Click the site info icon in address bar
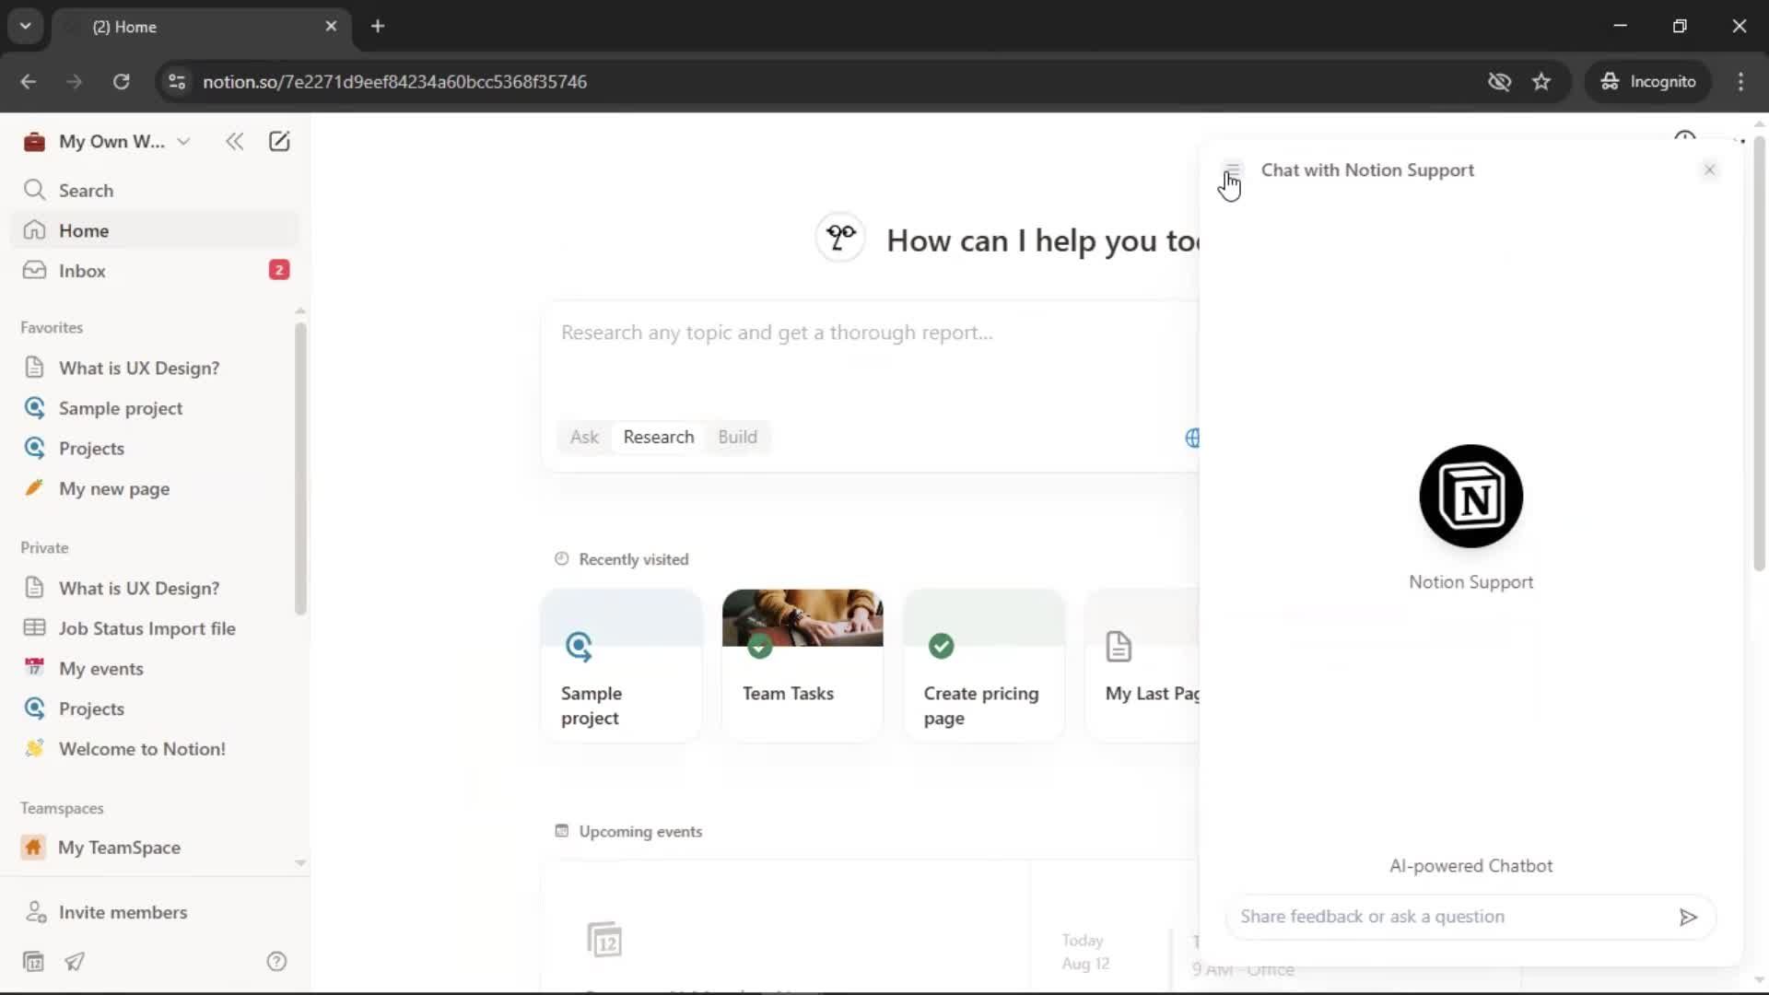Screen dimensions: 1769x995 tap(177, 81)
